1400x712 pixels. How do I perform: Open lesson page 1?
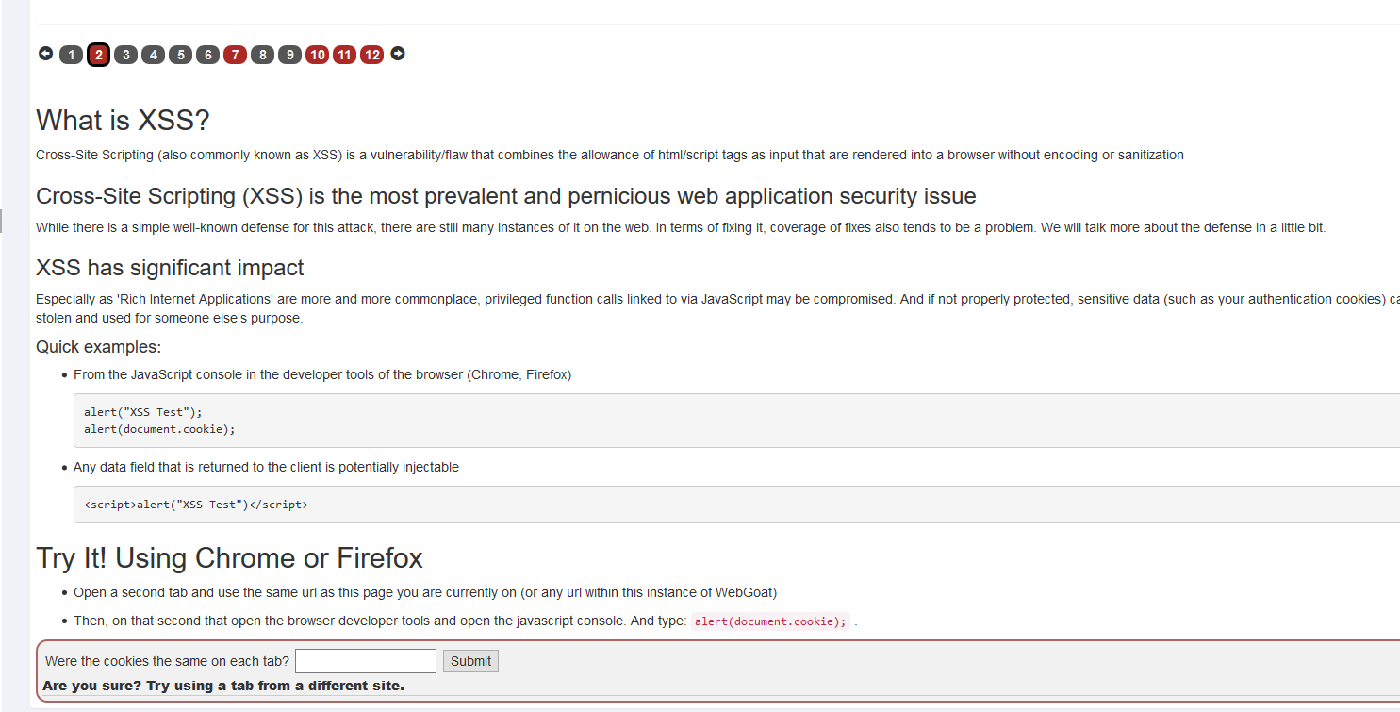tap(72, 55)
